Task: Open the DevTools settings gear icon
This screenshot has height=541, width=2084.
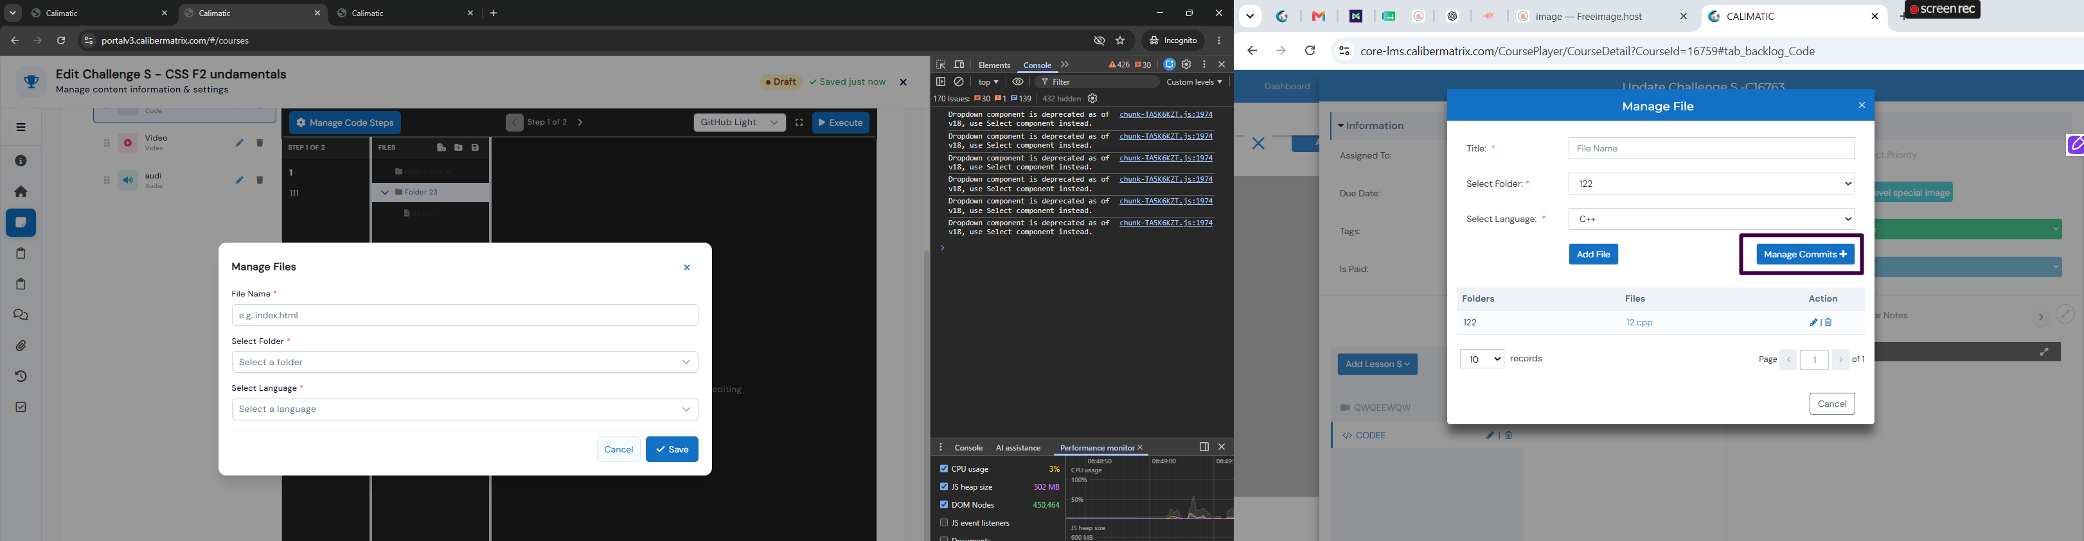Action: tap(1187, 65)
